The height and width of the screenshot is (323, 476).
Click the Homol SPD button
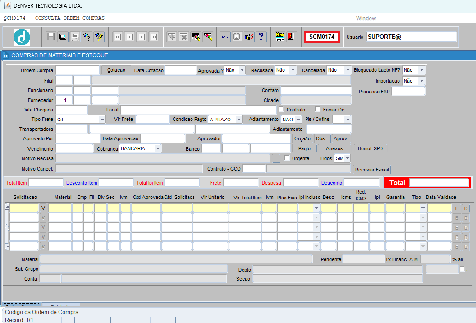[371, 148]
